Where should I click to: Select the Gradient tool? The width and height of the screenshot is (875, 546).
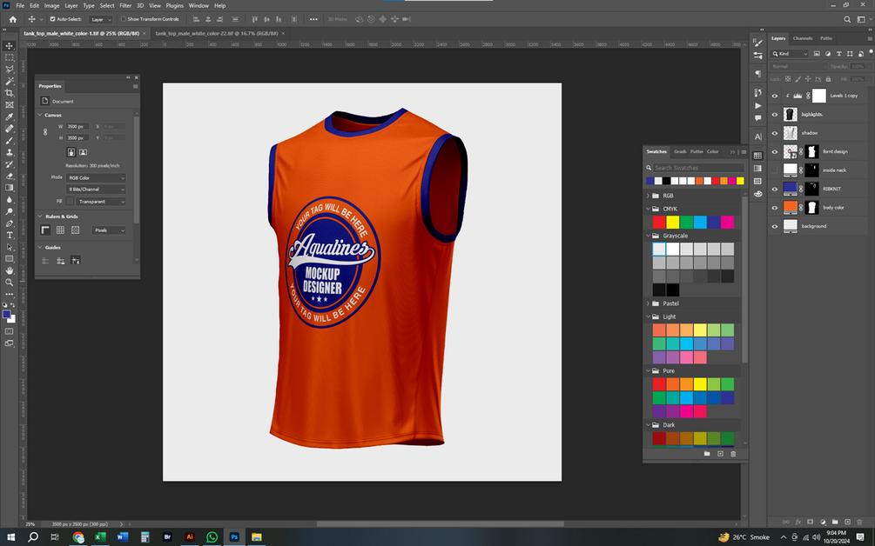[10, 188]
